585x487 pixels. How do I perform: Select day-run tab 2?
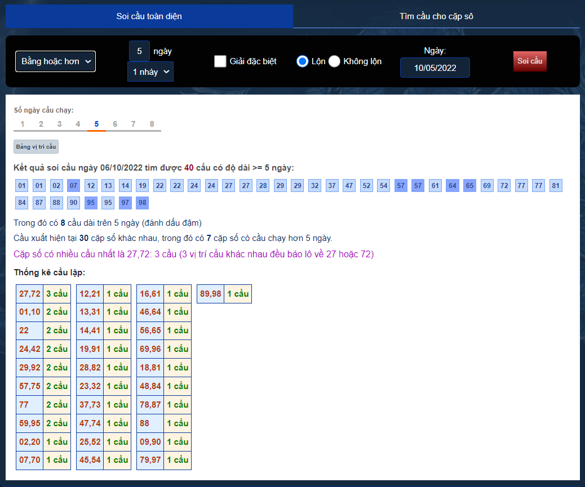pyautogui.click(x=41, y=124)
